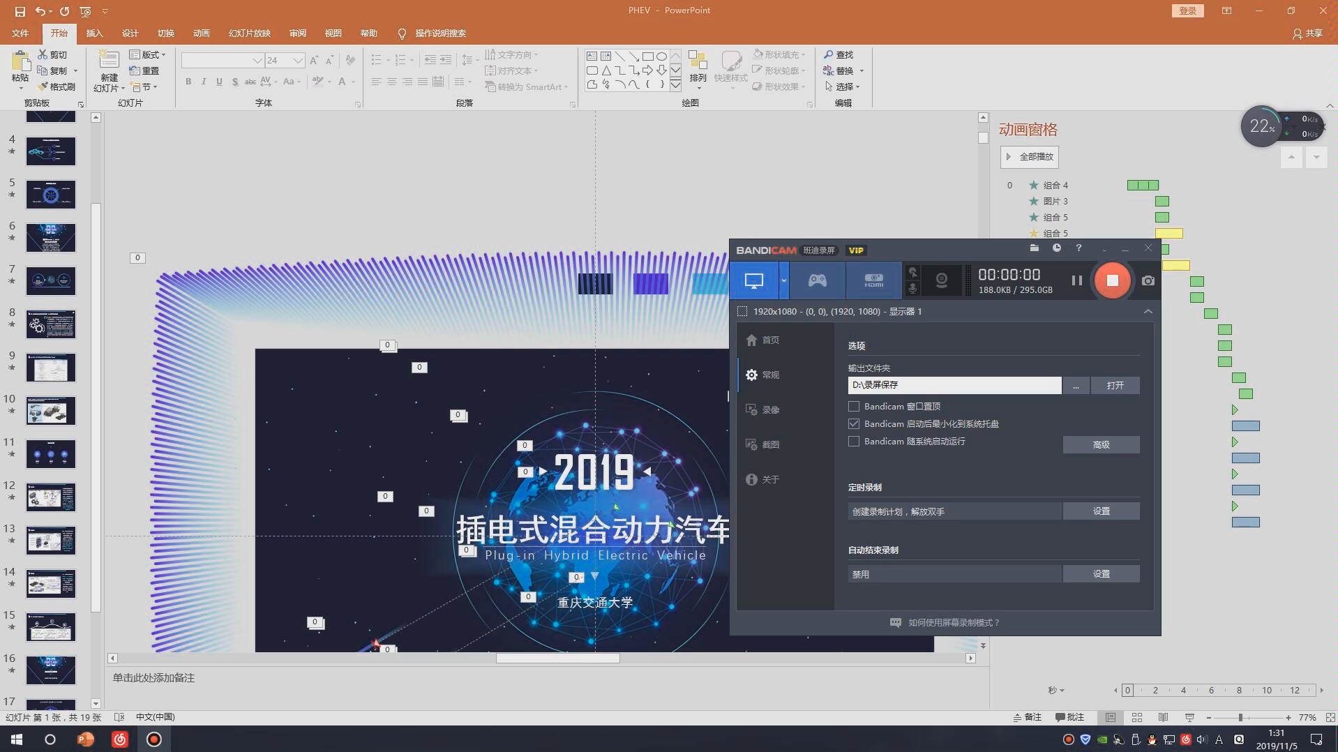Select Bandicam screen recording mode icon

pos(754,280)
